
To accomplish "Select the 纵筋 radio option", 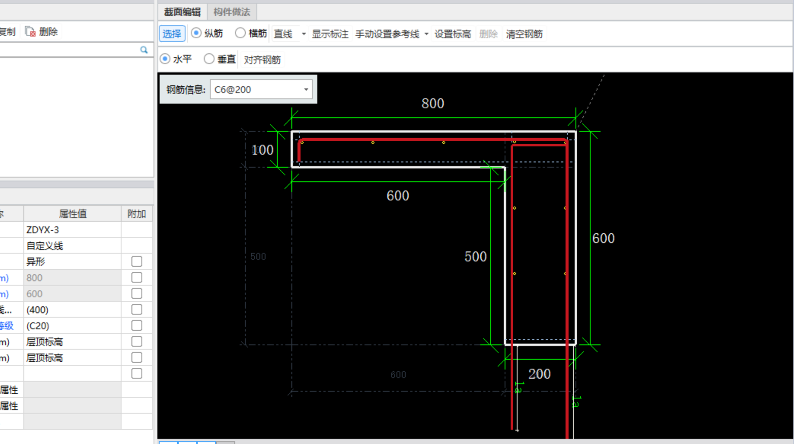I will click(196, 34).
